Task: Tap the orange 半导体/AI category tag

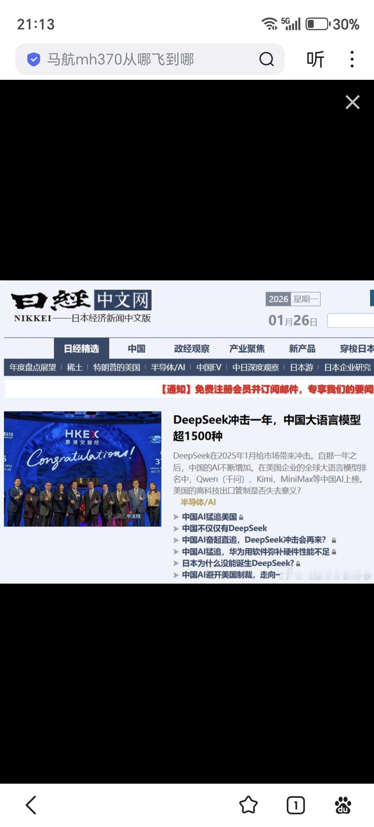Action: [198, 502]
